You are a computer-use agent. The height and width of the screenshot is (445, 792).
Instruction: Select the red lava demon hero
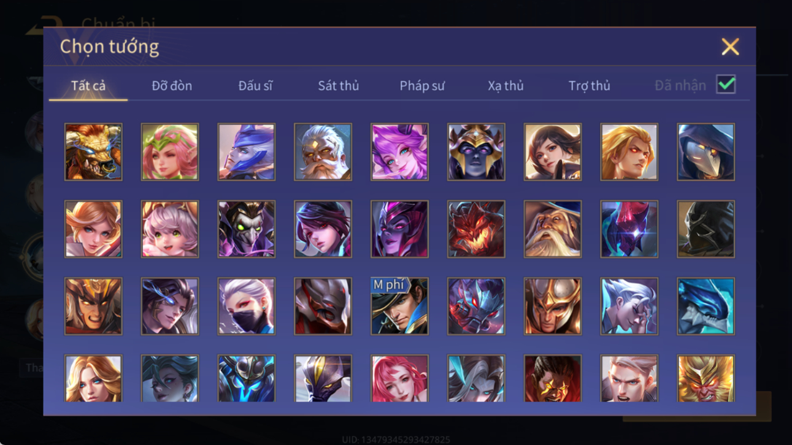(x=476, y=229)
